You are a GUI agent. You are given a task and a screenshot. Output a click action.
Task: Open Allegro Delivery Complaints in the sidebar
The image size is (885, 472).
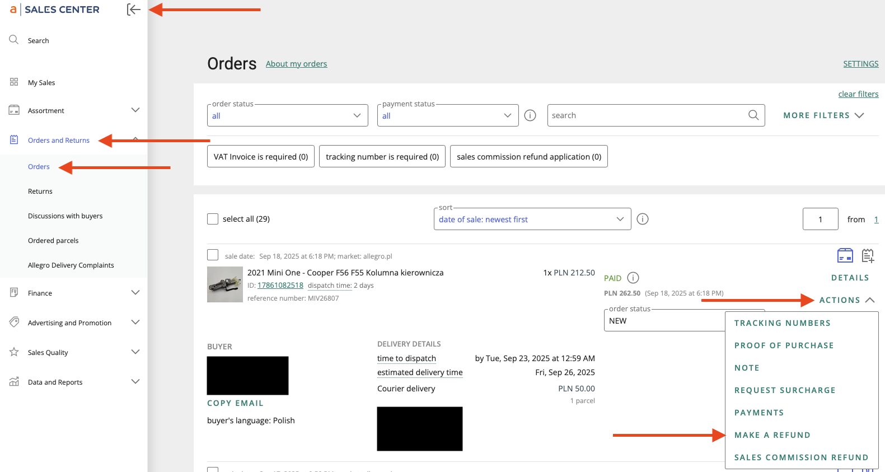click(71, 265)
